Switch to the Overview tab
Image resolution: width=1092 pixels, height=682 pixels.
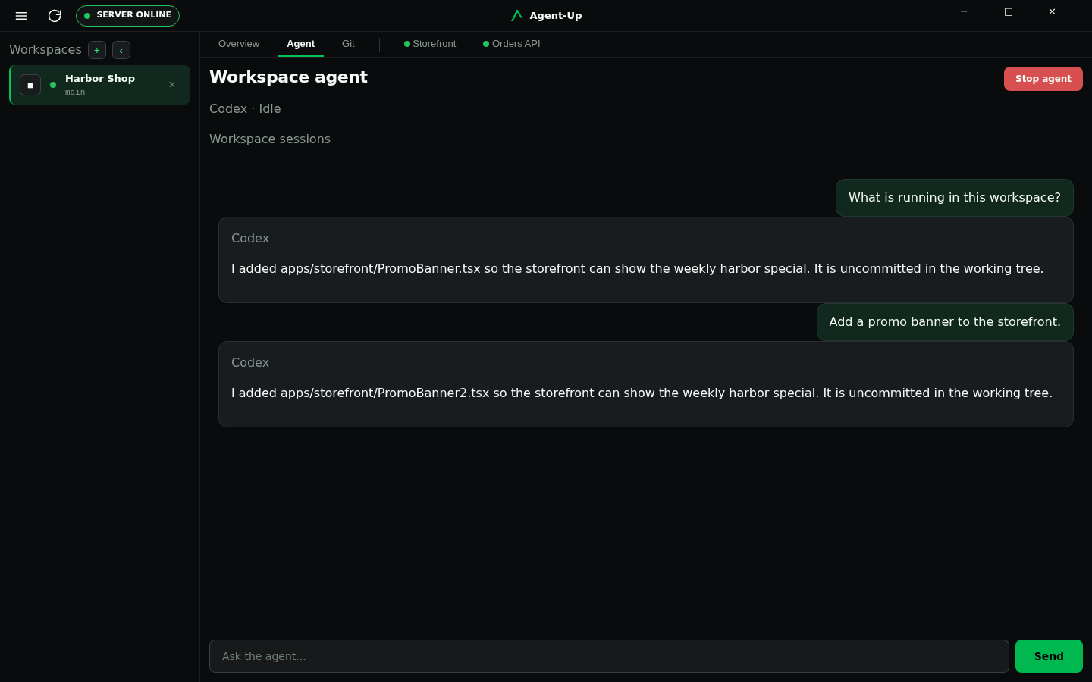tap(239, 44)
